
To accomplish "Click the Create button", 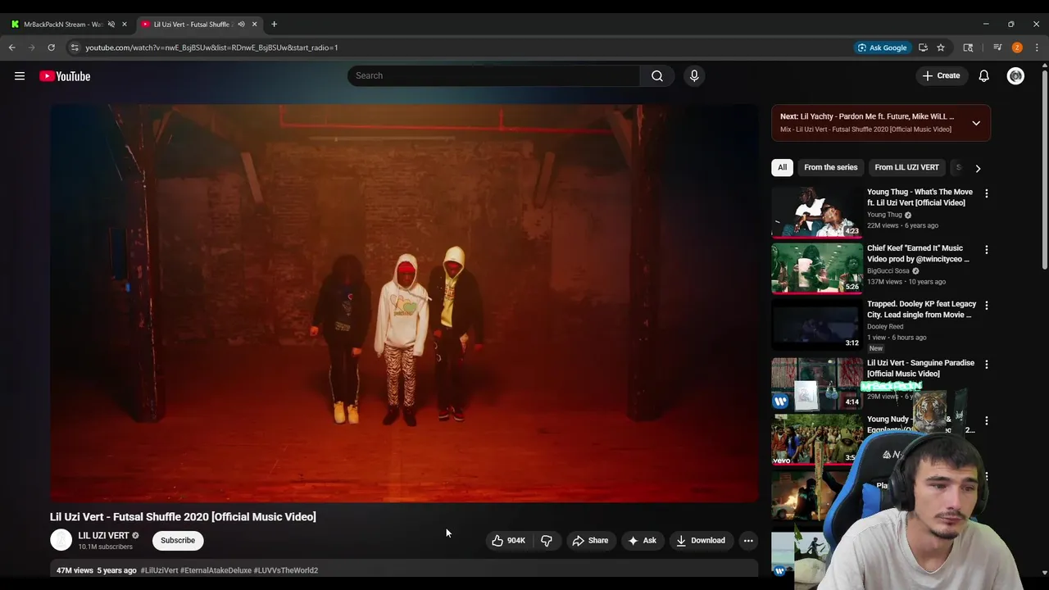I will (x=941, y=75).
